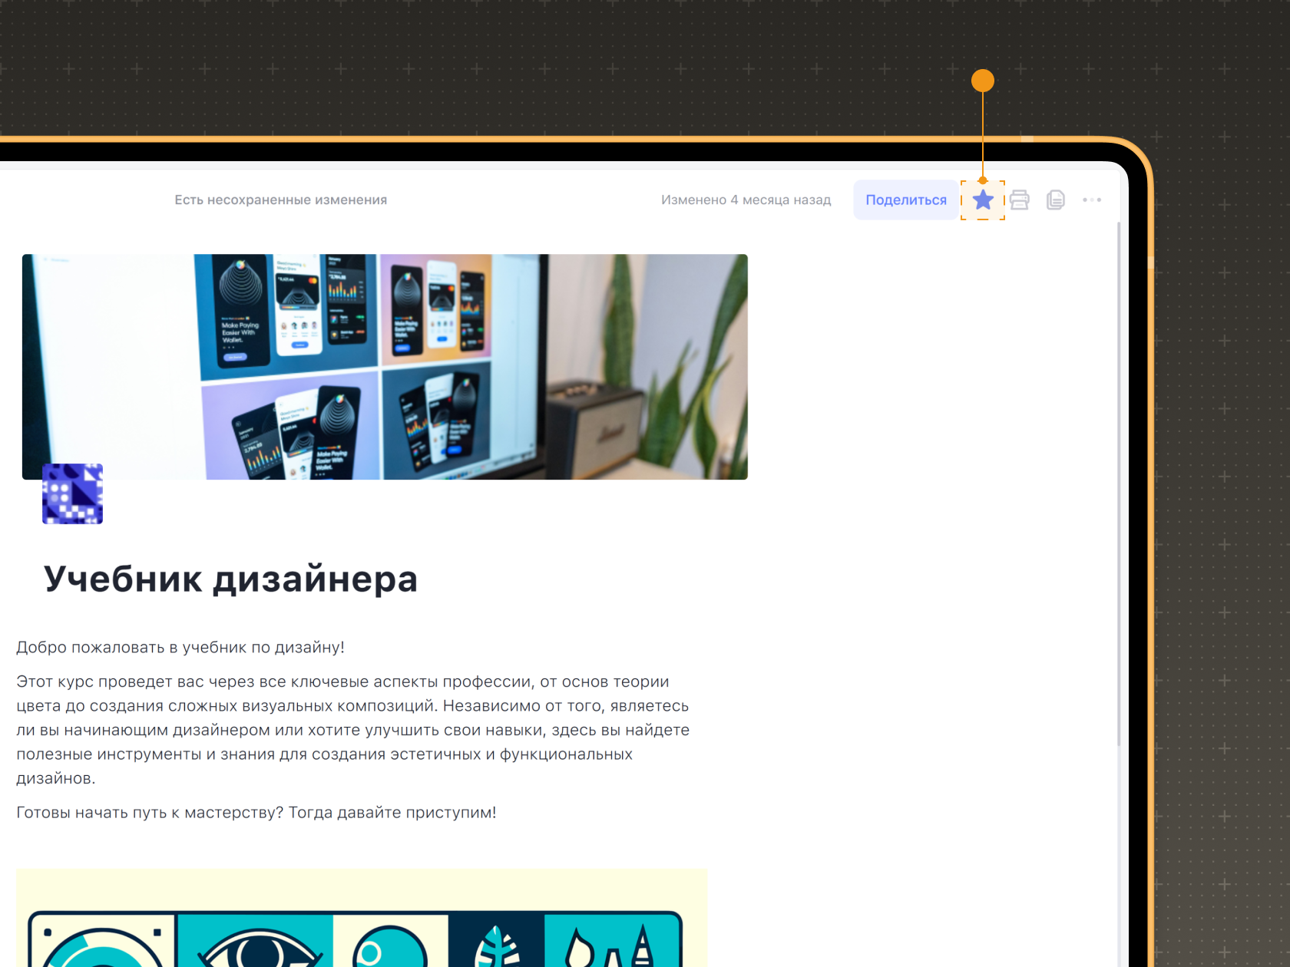The image size is (1290, 967).
Task: Click the duplicate pages icon
Action: tap(1056, 200)
